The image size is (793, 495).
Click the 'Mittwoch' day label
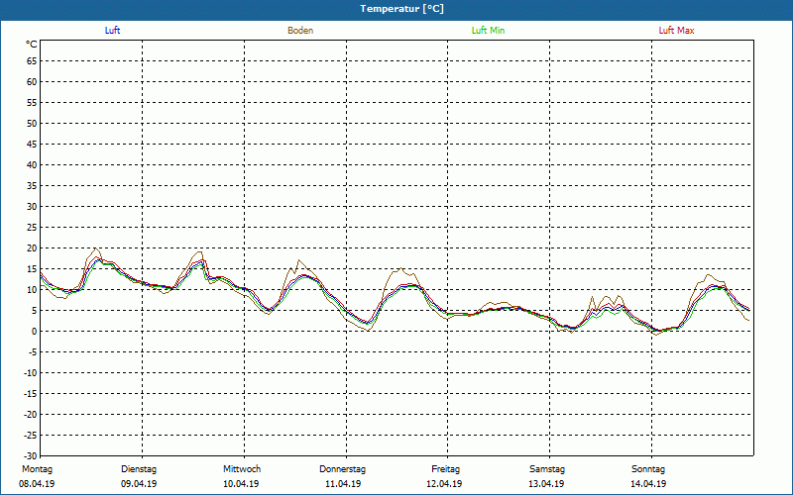point(242,469)
